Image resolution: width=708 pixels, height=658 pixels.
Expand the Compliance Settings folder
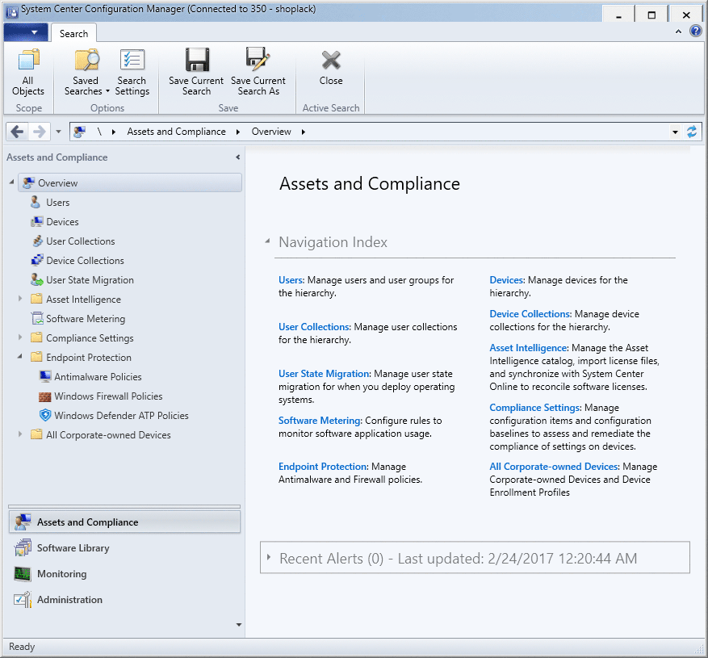[20, 337]
